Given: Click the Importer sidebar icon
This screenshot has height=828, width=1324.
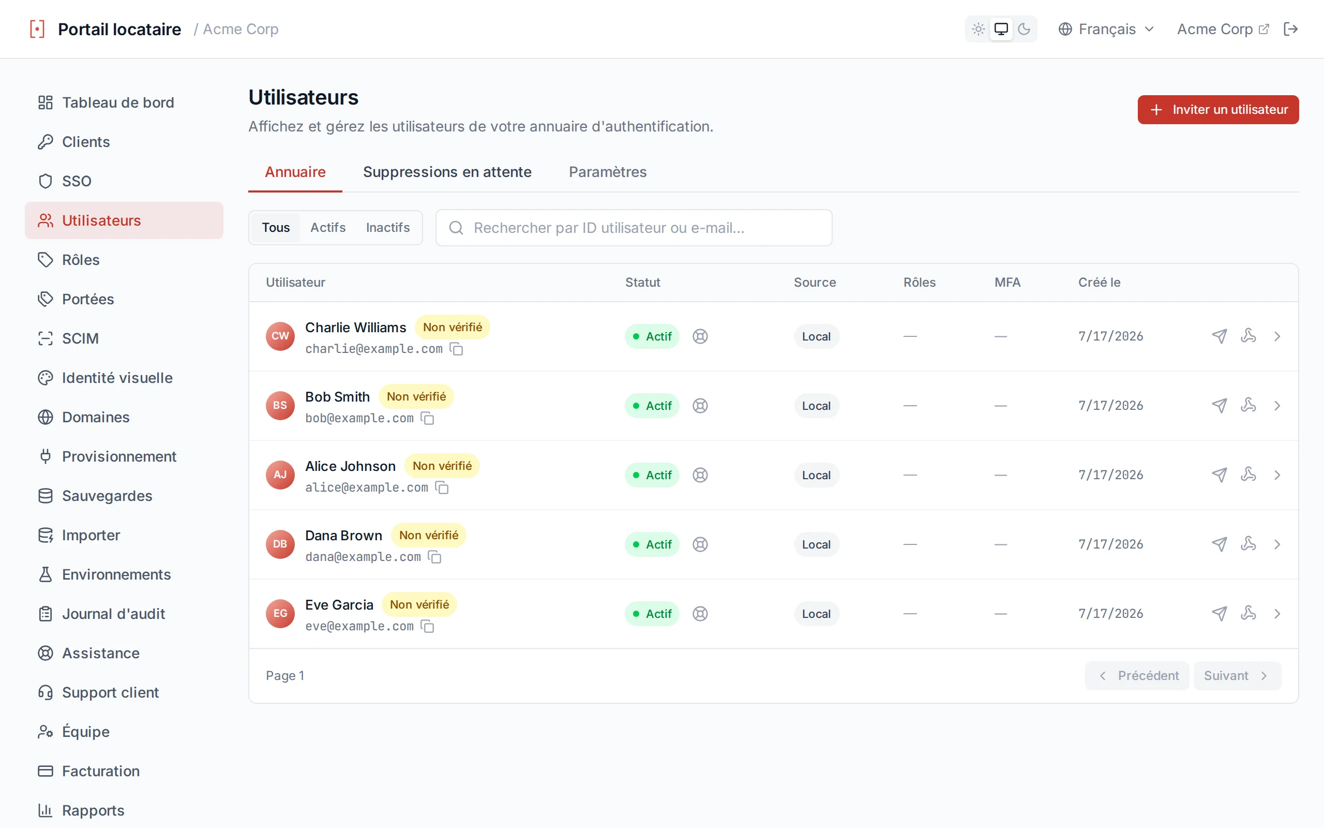Looking at the screenshot, I should point(46,535).
